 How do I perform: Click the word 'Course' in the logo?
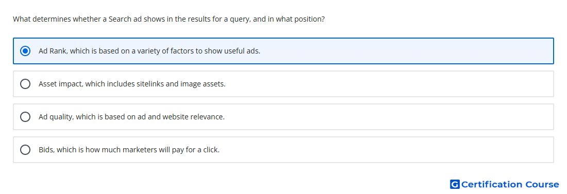(542, 184)
